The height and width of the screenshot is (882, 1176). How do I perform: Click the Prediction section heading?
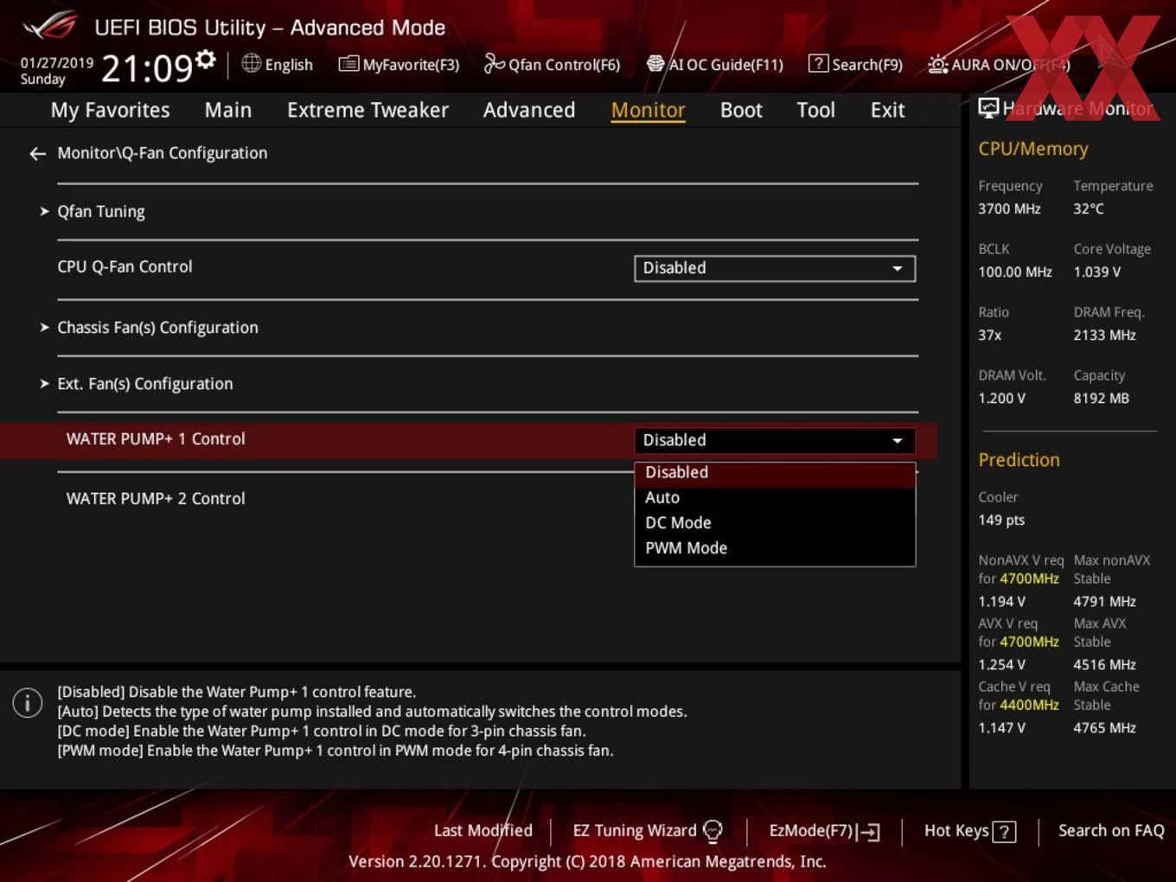click(x=1019, y=460)
